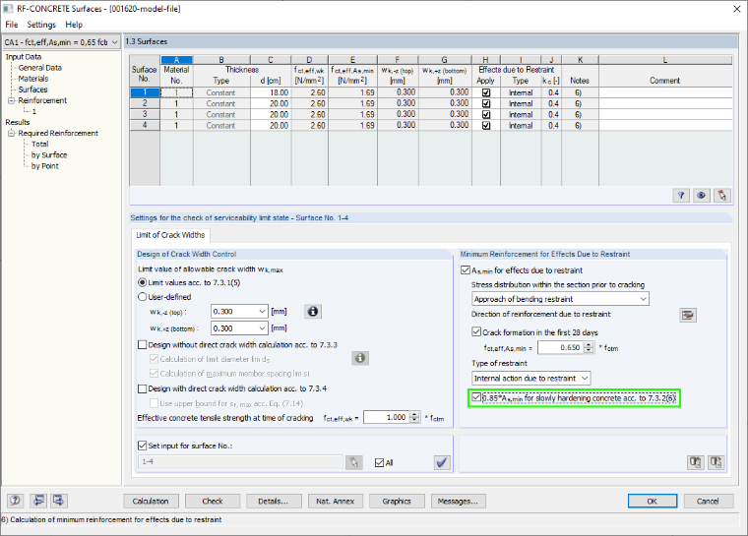Open the Details... dialog

click(274, 502)
